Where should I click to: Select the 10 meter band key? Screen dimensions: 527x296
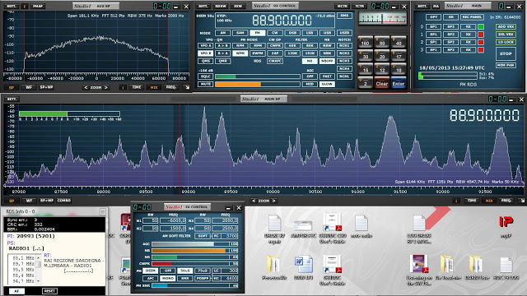399,69
